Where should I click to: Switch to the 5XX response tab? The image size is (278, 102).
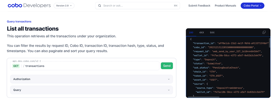pos(212,33)
